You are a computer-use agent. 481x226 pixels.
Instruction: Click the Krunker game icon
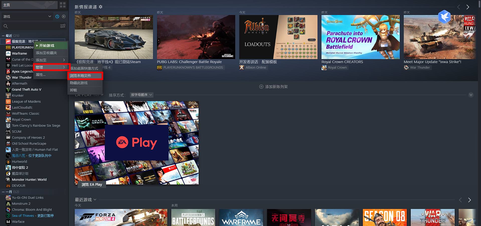point(8,95)
